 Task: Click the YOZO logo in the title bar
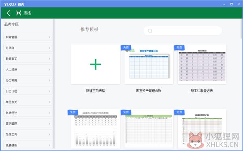tap(10, 4)
